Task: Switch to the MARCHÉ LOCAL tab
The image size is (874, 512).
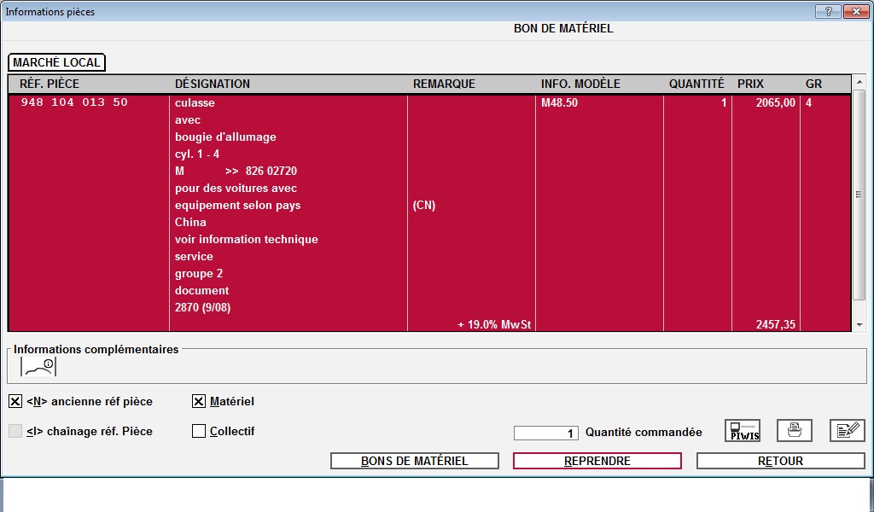Action: (x=57, y=62)
